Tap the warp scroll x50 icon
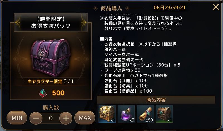223x131 pixels. 145,114
